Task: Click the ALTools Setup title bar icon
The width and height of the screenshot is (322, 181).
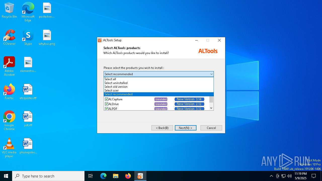Action: [x=100, y=40]
